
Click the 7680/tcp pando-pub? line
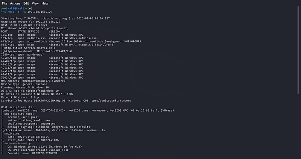pos(23,55)
